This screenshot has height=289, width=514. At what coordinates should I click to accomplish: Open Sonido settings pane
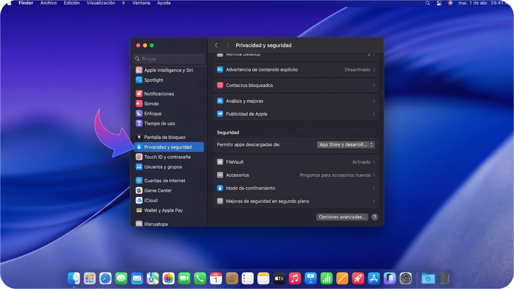169,104
